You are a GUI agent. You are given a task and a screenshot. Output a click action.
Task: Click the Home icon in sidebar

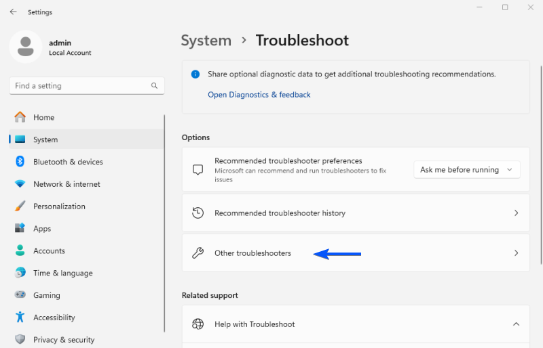[20, 117]
